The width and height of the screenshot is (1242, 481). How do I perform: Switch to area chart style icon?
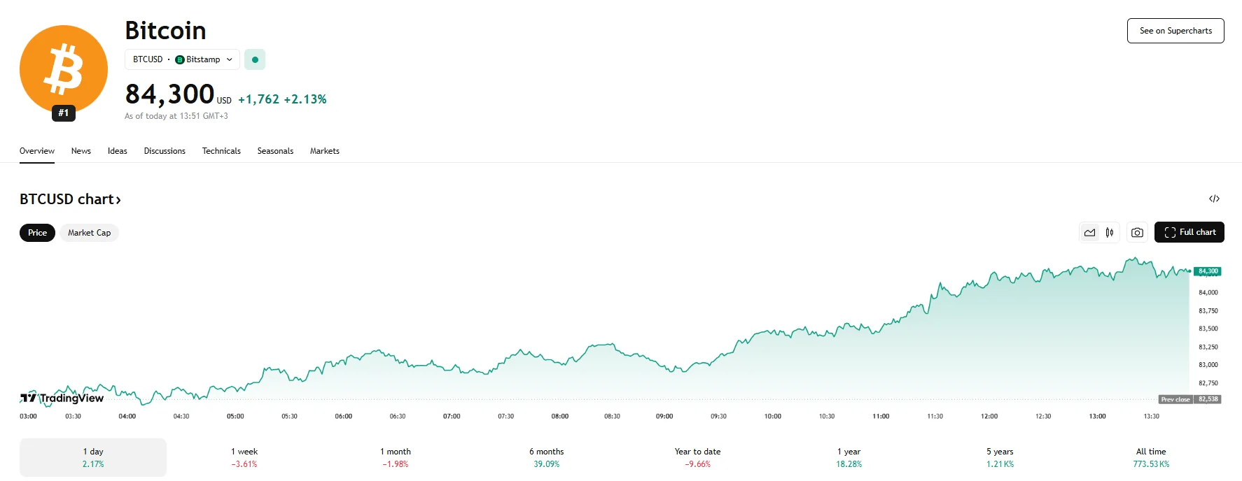click(x=1090, y=233)
